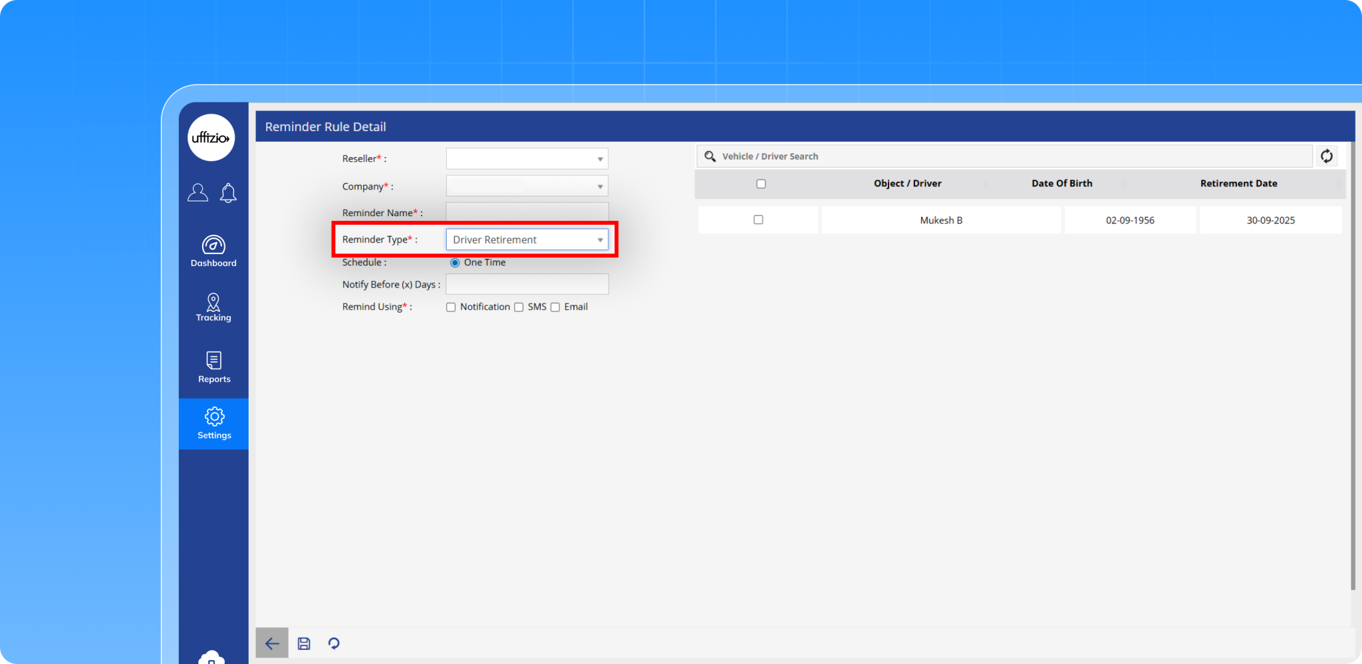Click the refresh icon beside search

click(x=1326, y=156)
